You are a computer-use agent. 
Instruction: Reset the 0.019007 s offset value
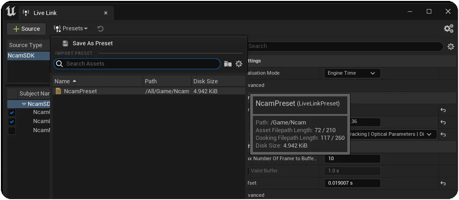[x=443, y=183]
